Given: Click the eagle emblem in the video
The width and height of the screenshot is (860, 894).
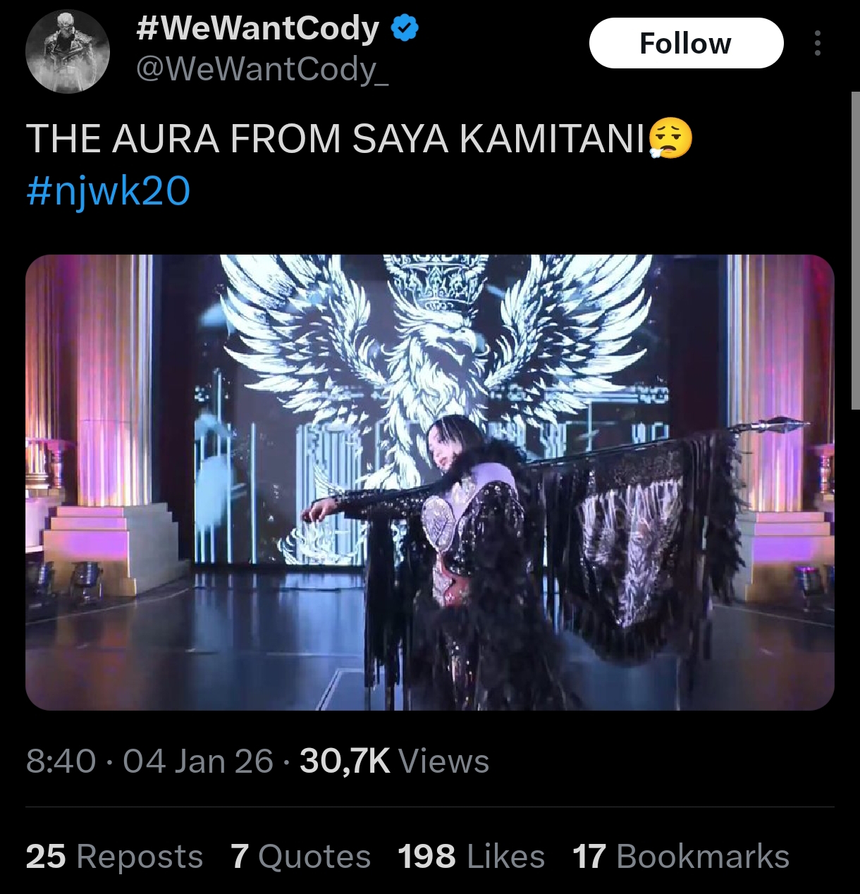Looking at the screenshot, I should 436,338.
